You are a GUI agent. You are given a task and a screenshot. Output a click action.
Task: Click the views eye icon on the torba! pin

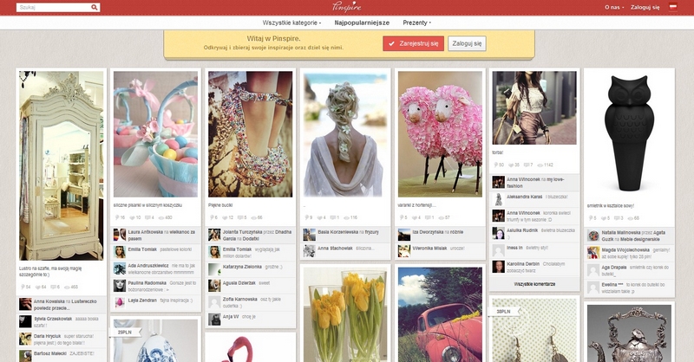tap(540, 165)
